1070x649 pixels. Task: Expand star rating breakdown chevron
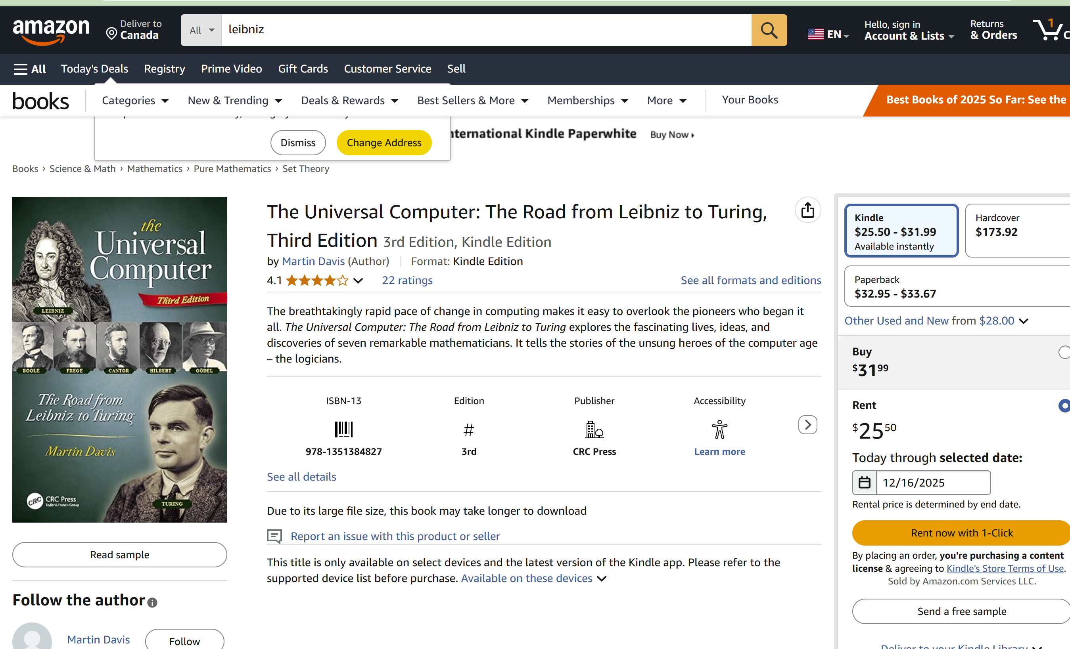pos(358,281)
